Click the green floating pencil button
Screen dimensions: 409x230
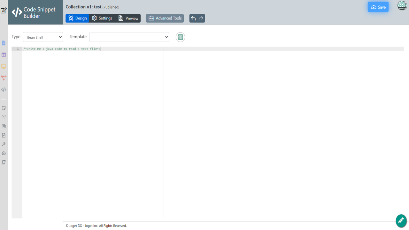(x=401, y=220)
